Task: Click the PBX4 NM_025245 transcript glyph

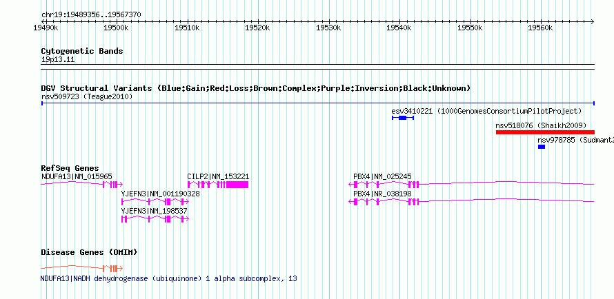Action: 471,184
